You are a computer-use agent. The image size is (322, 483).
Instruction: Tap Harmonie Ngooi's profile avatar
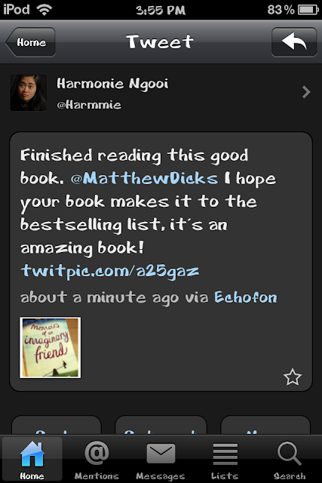(29, 92)
